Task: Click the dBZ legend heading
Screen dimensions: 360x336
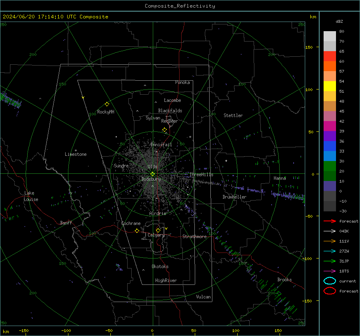Action: [339, 21]
